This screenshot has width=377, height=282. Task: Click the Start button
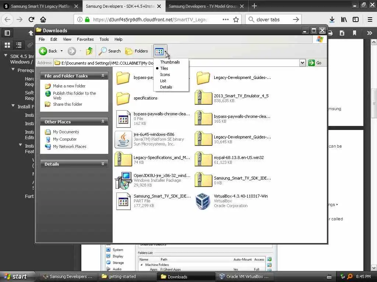click(15, 276)
